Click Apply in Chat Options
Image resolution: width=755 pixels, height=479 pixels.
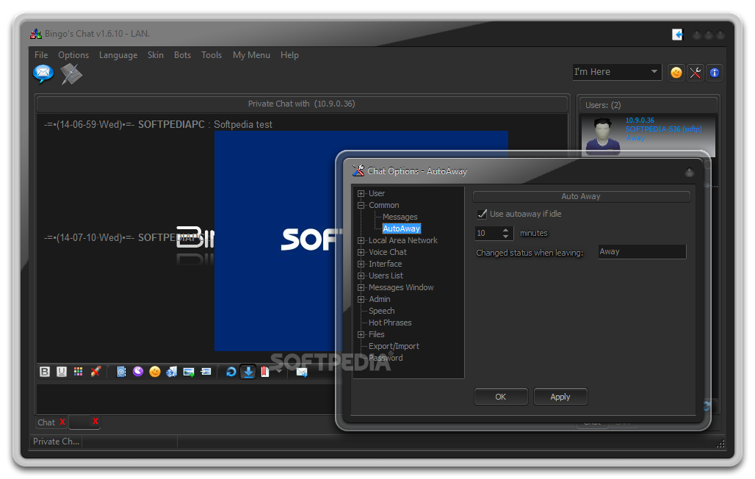click(560, 397)
